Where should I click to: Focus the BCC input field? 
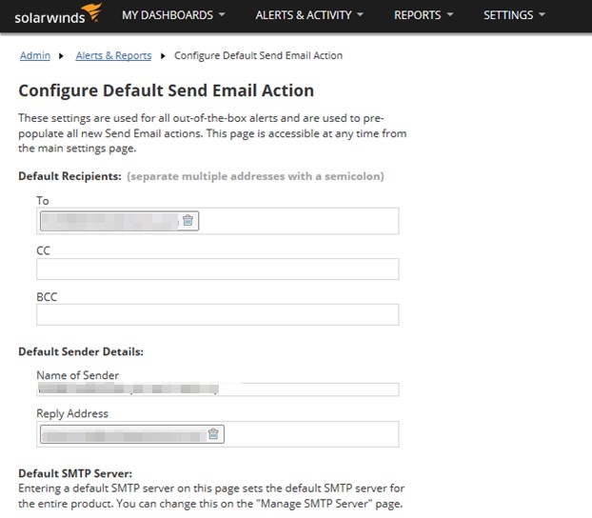tap(217, 315)
